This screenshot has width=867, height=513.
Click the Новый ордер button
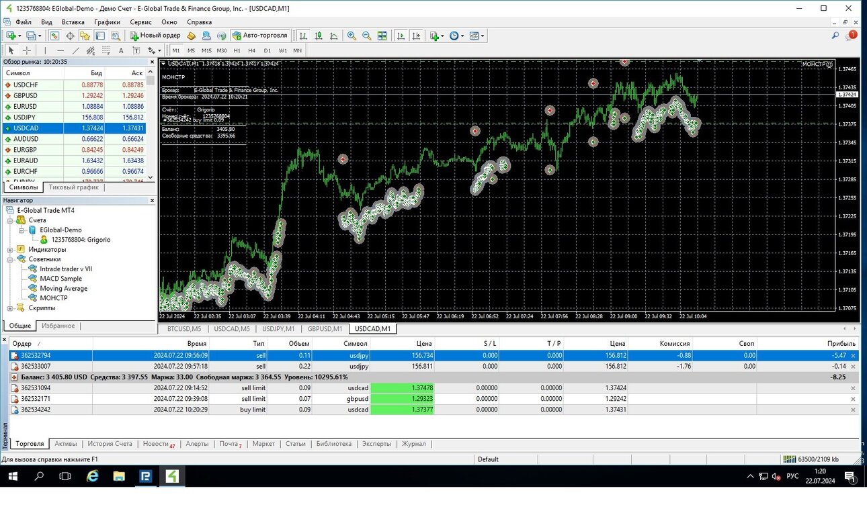(x=155, y=36)
